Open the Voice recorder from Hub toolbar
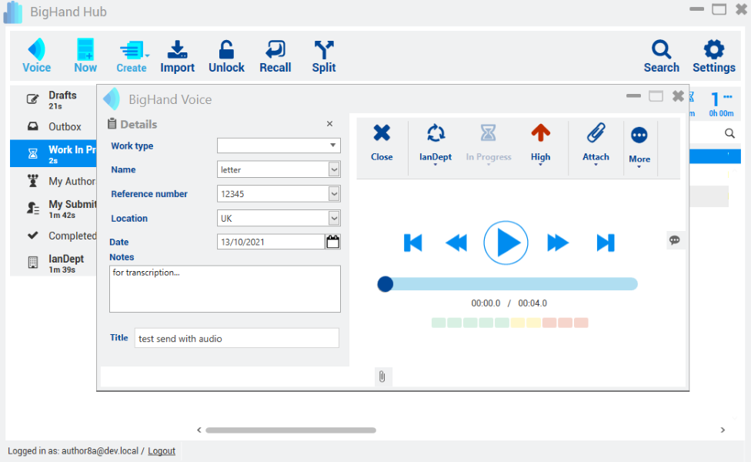 [36, 55]
